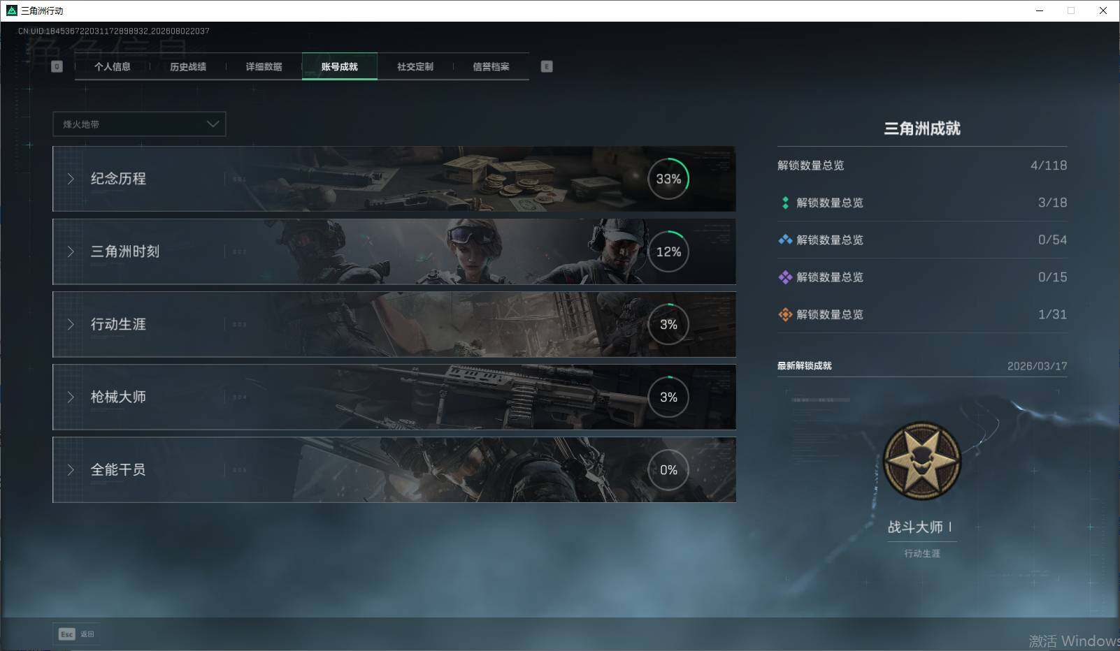
Task: Click the green rarity icon beside 3/18
Action: pos(785,203)
